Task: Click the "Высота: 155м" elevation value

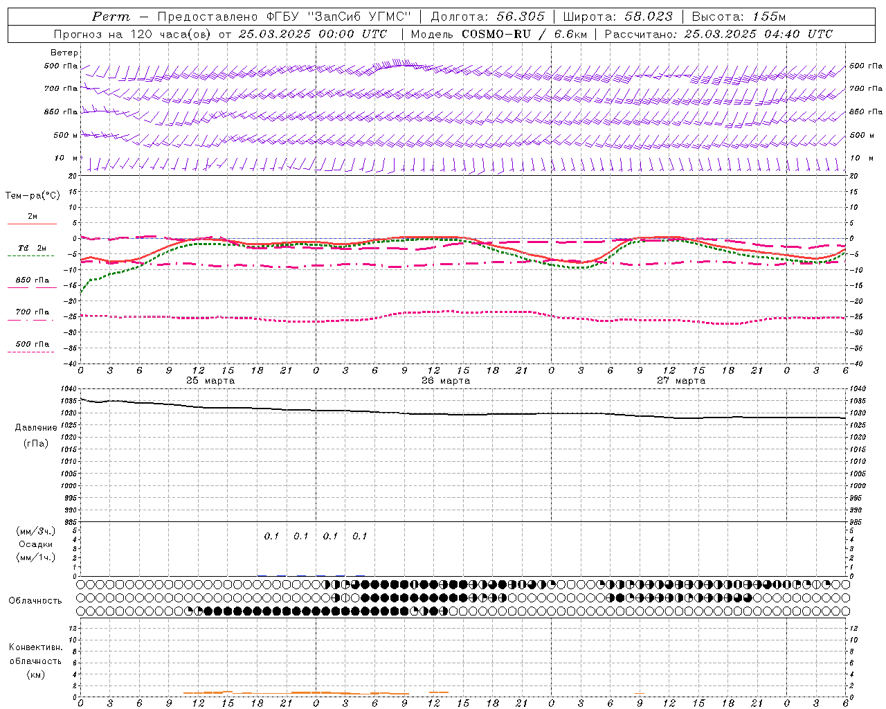Action: pos(739,17)
